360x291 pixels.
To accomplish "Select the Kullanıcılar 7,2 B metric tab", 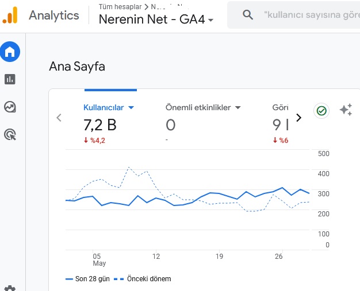I will coord(109,124).
